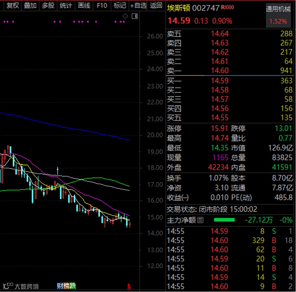Screen dimensions: 296x292
Task: Select the trade row with volume 62
Action: (230, 250)
